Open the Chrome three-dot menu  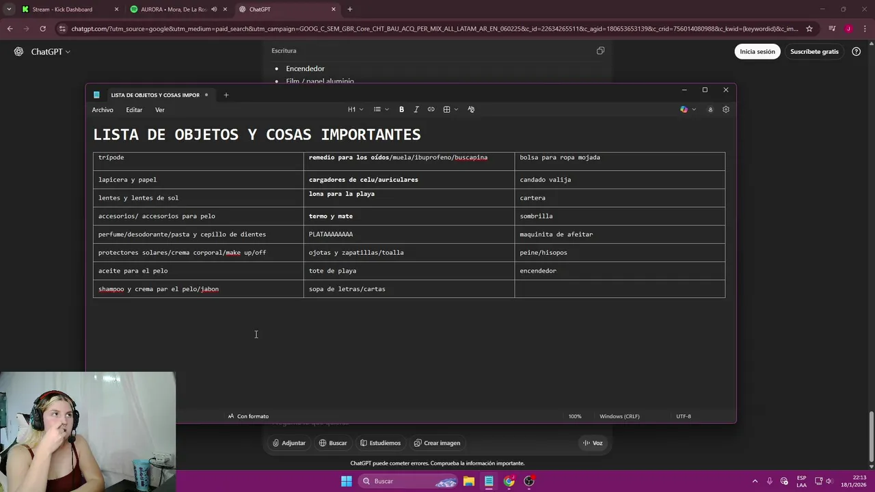[x=864, y=29]
